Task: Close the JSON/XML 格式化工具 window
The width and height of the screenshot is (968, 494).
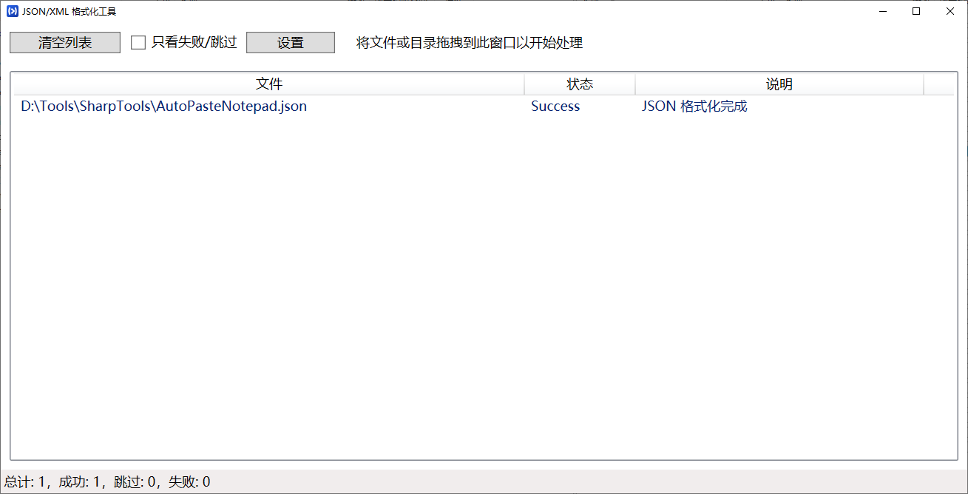Action: tap(950, 11)
